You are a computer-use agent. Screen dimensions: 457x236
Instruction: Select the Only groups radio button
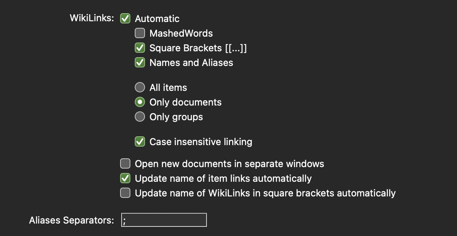[140, 117]
